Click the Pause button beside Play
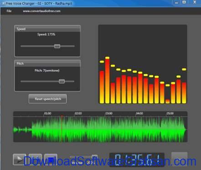The image size is (201, 170). (35, 160)
